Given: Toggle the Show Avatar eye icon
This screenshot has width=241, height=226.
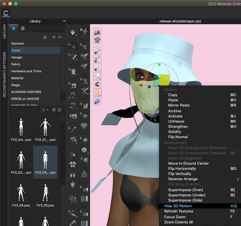Looking at the screenshot, I should (97, 67).
